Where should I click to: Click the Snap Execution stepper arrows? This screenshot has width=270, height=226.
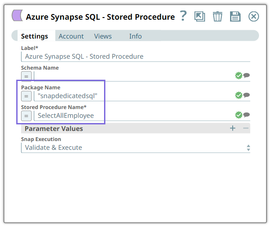click(x=248, y=148)
